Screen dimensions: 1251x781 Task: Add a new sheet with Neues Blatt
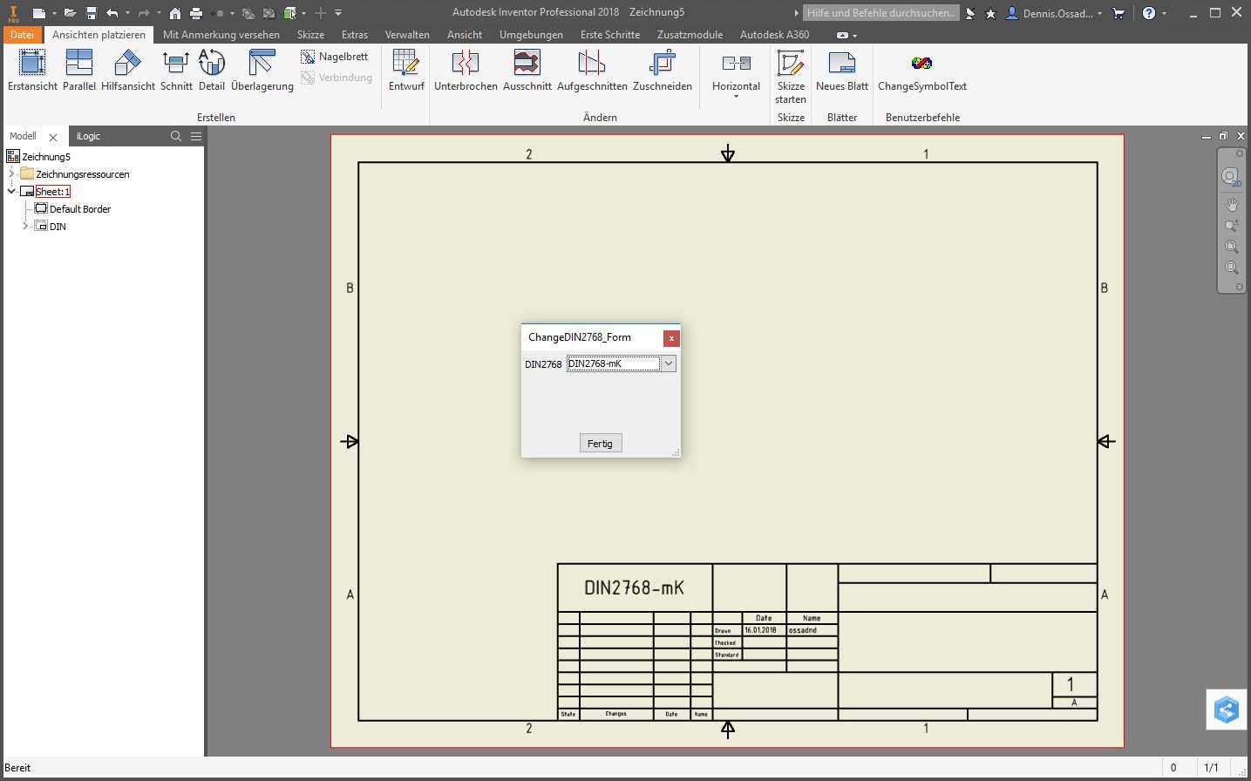point(841,70)
